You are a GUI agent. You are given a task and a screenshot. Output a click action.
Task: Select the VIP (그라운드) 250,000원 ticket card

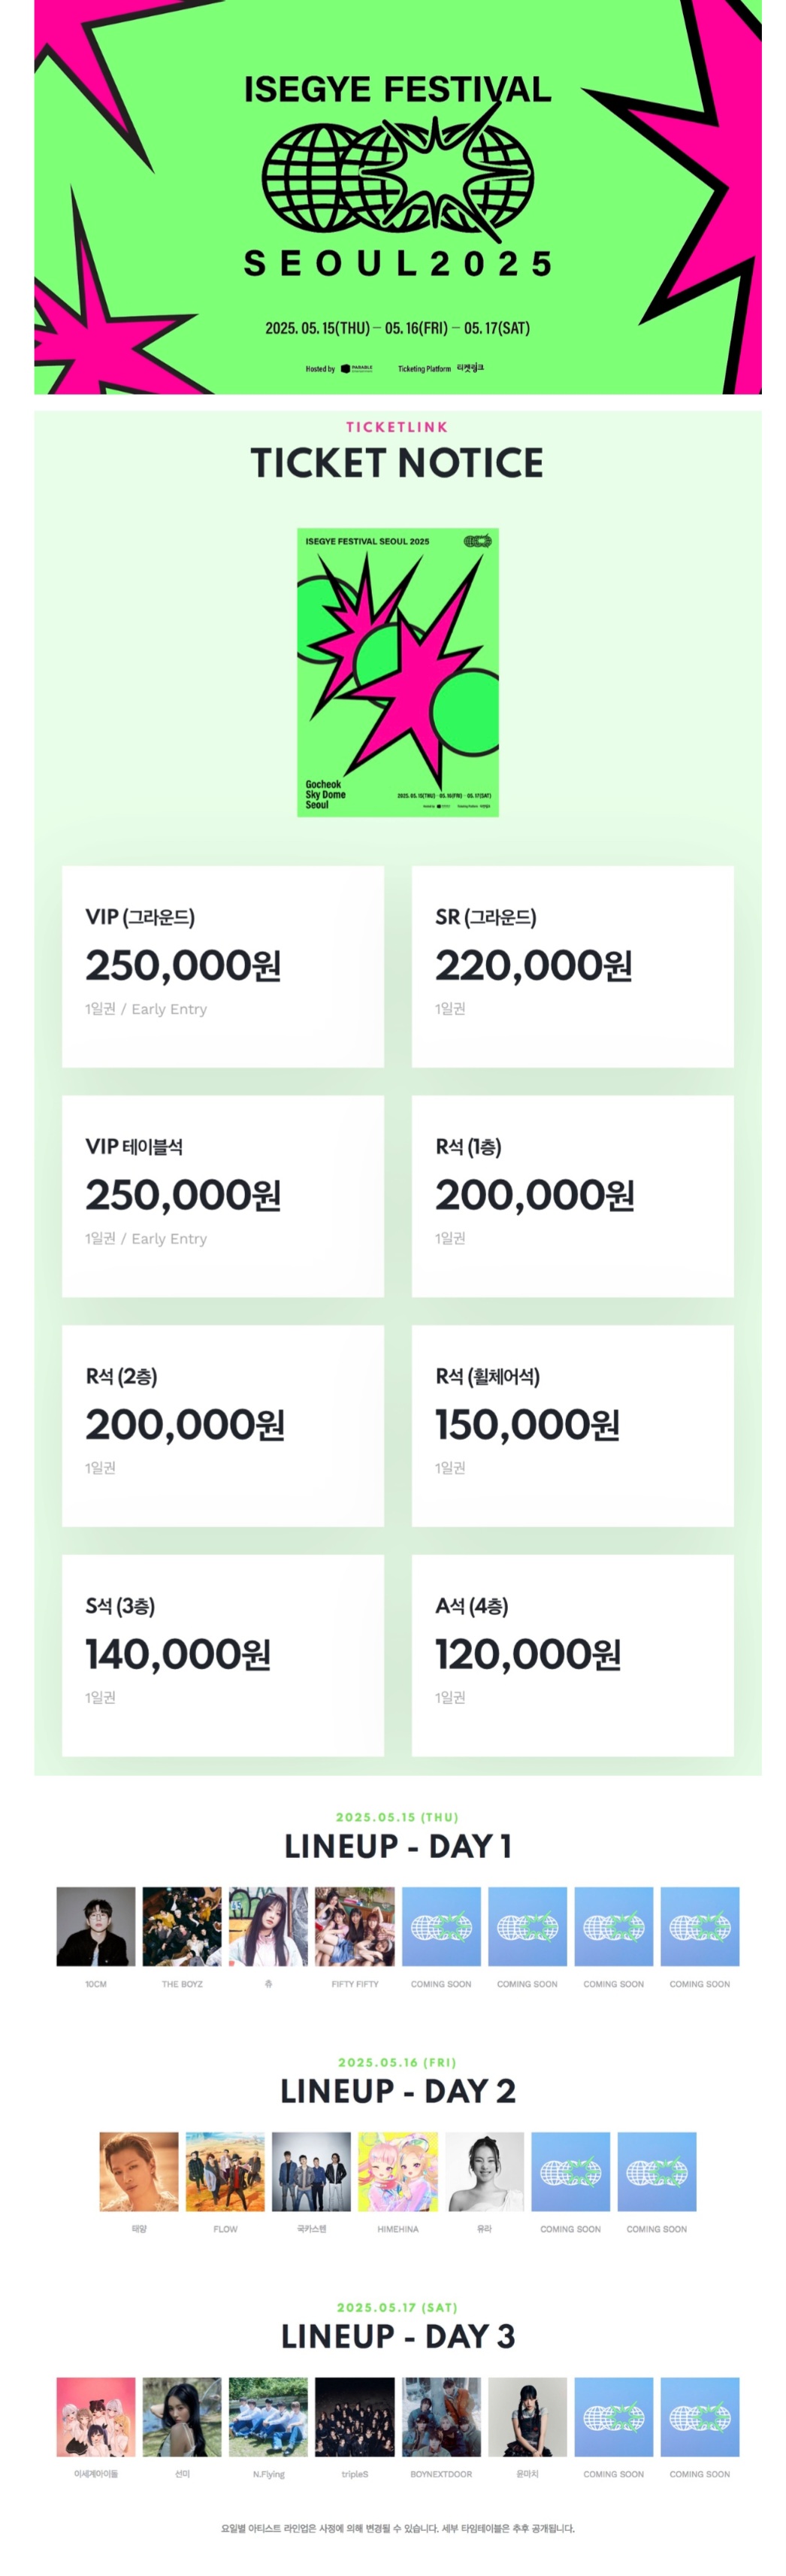coord(222,965)
